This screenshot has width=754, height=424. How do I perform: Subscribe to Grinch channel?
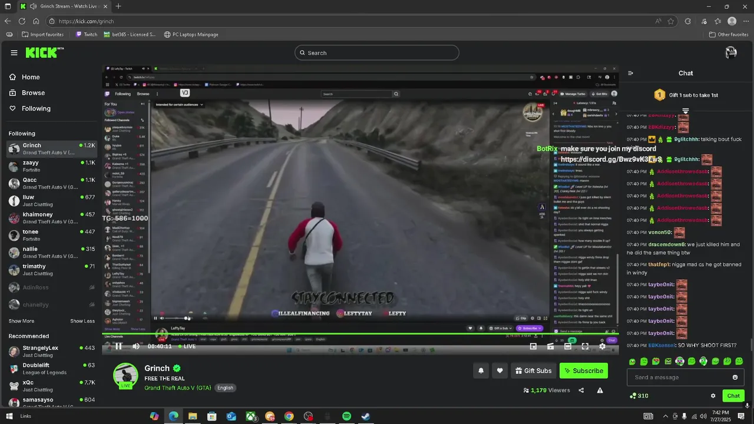583,370
